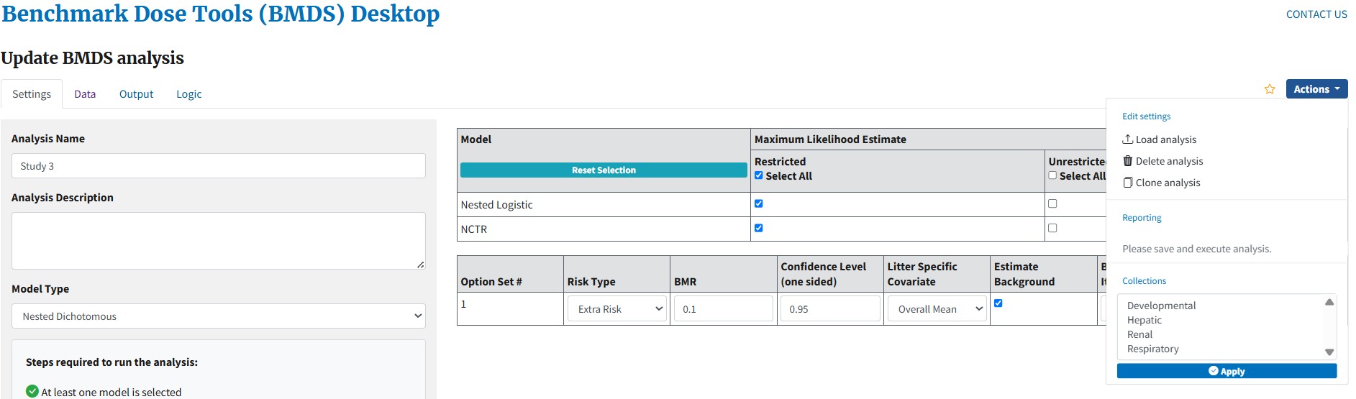The image size is (1356, 399).
Task: Open the Model Type dropdown
Action: click(219, 316)
